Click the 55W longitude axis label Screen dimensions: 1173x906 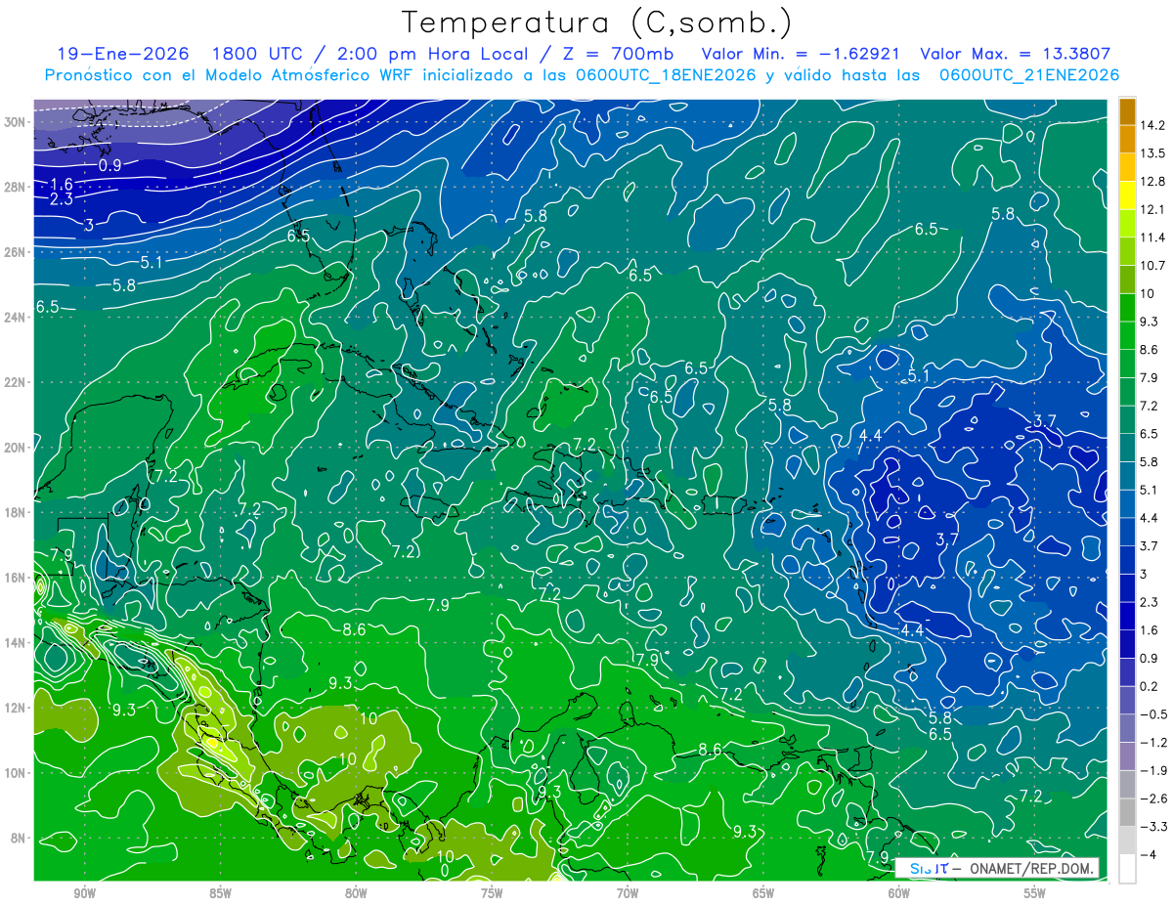(x=1035, y=893)
